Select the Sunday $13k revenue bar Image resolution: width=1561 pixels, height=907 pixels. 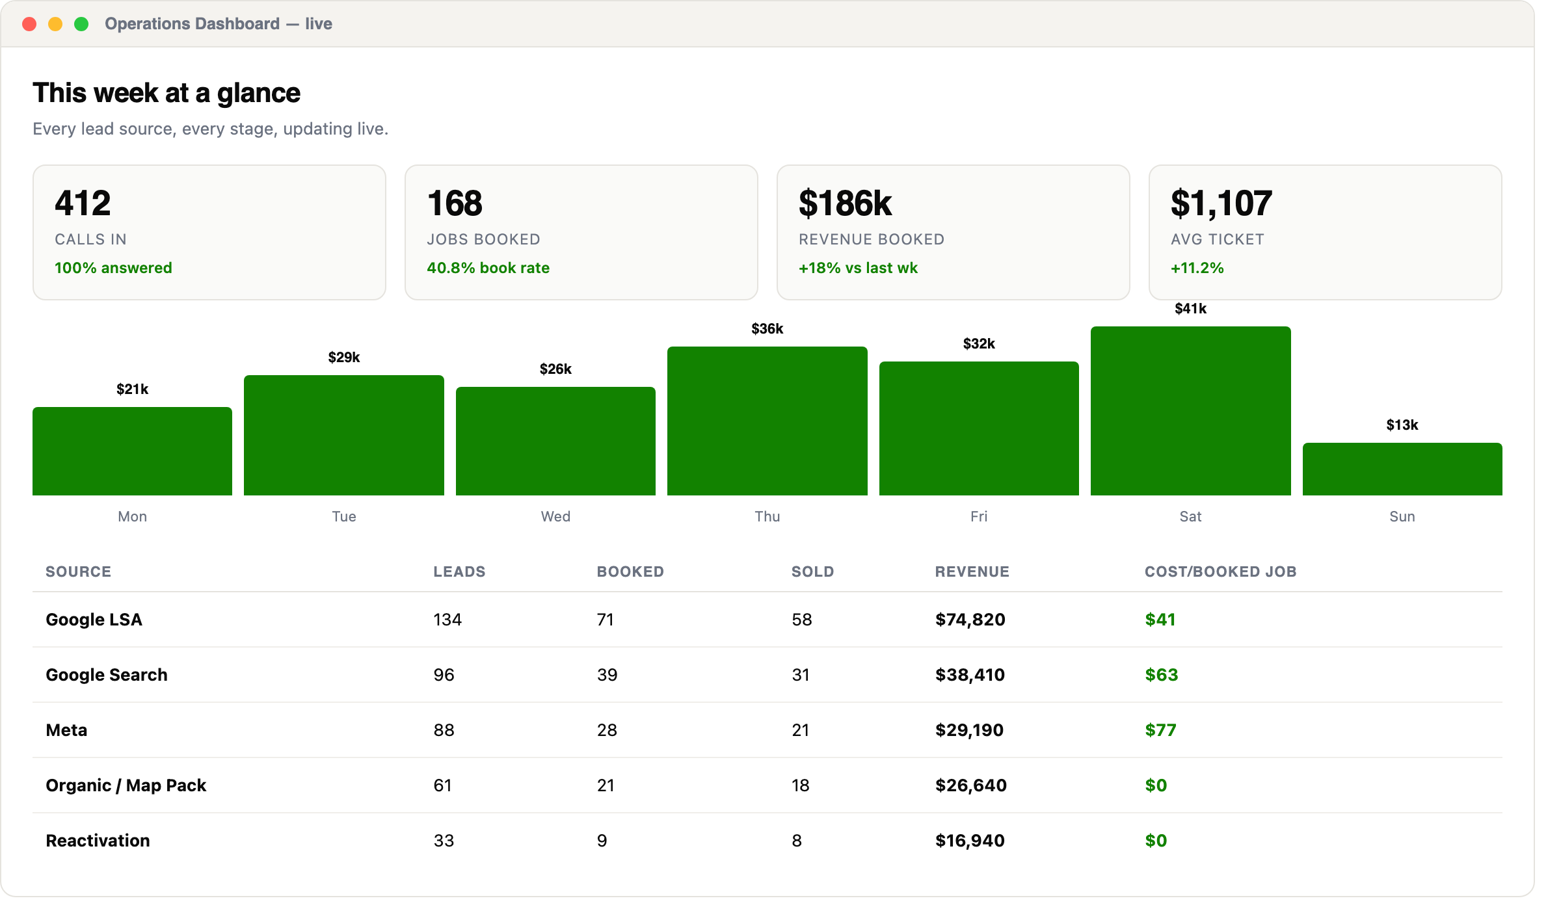1402,469
